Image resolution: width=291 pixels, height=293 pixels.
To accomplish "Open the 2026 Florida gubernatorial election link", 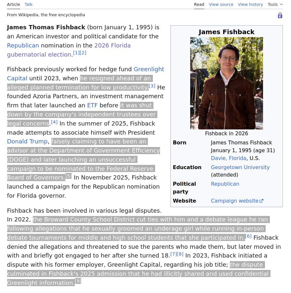I will click(x=69, y=50).
